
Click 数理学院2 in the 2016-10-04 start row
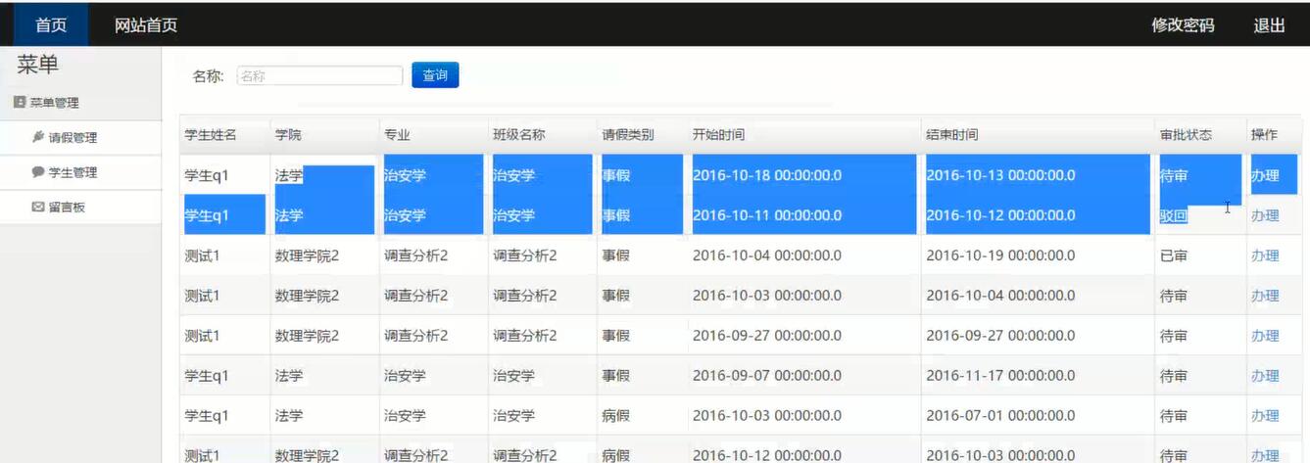point(307,255)
